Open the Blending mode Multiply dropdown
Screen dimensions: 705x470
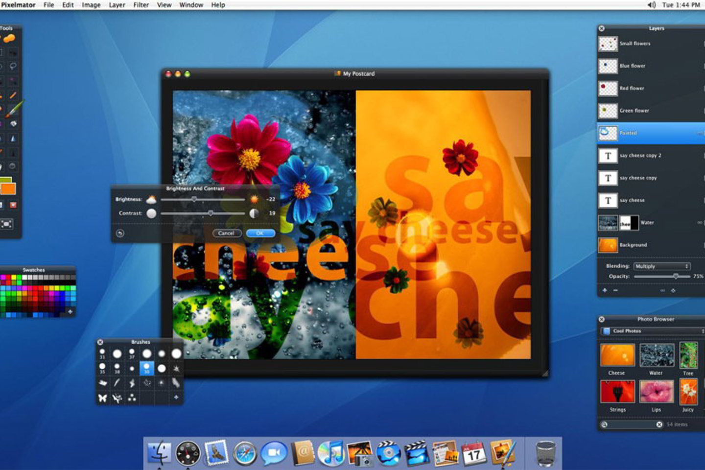[662, 266]
